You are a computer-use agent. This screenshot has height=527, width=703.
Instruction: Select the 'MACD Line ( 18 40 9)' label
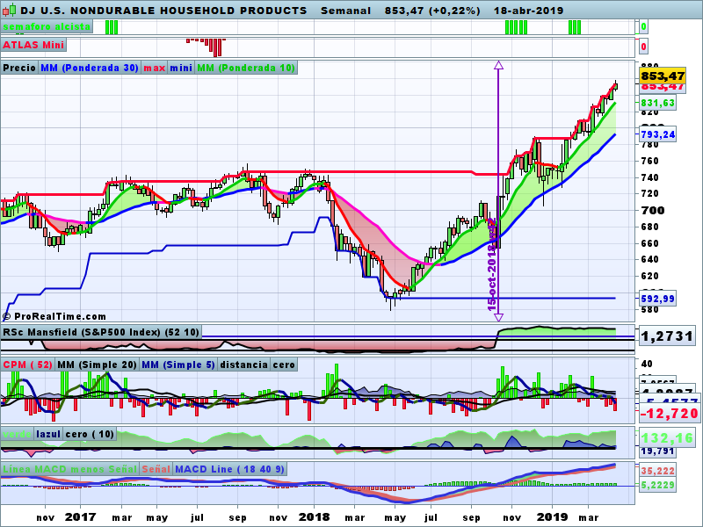[229, 469]
